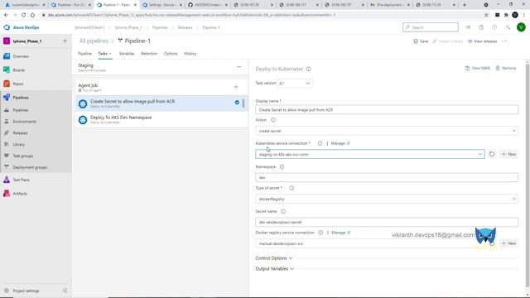Open Manage link for Docker registry connection
The image size is (530, 298).
coord(340,233)
